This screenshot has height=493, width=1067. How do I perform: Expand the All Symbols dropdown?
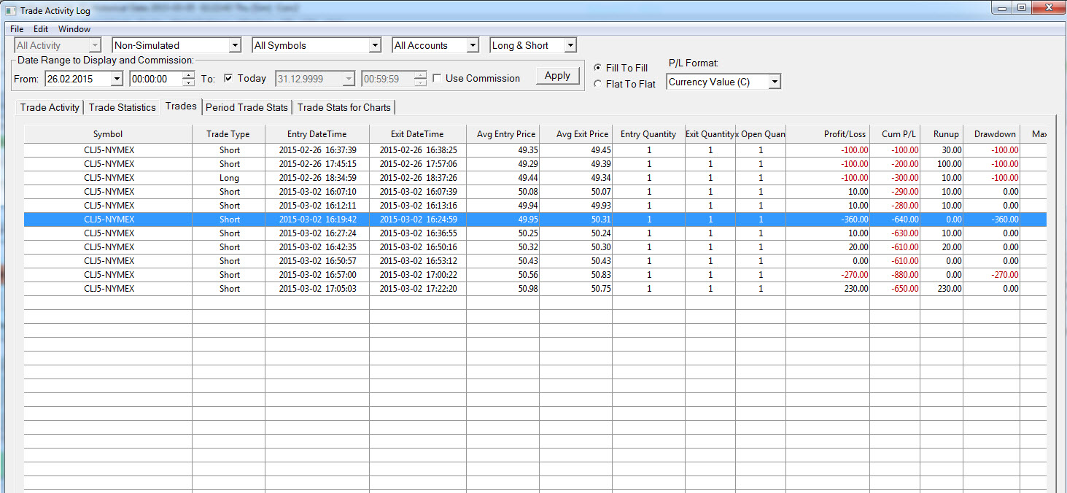tap(375, 45)
